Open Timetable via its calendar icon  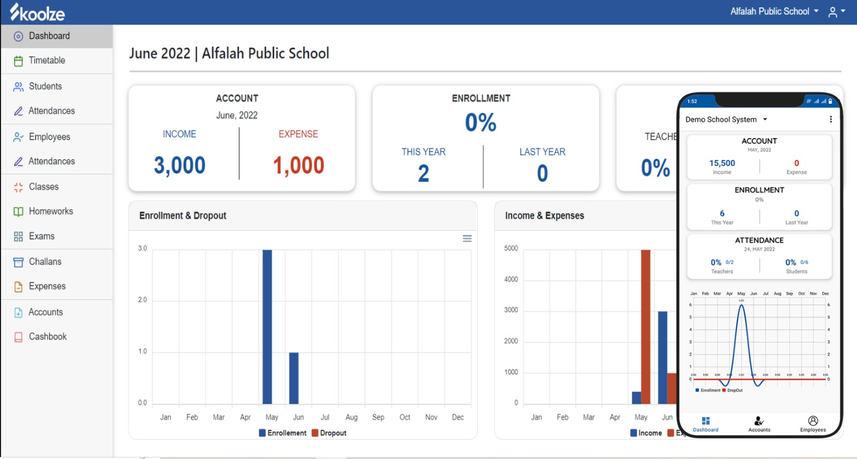pyautogui.click(x=18, y=61)
